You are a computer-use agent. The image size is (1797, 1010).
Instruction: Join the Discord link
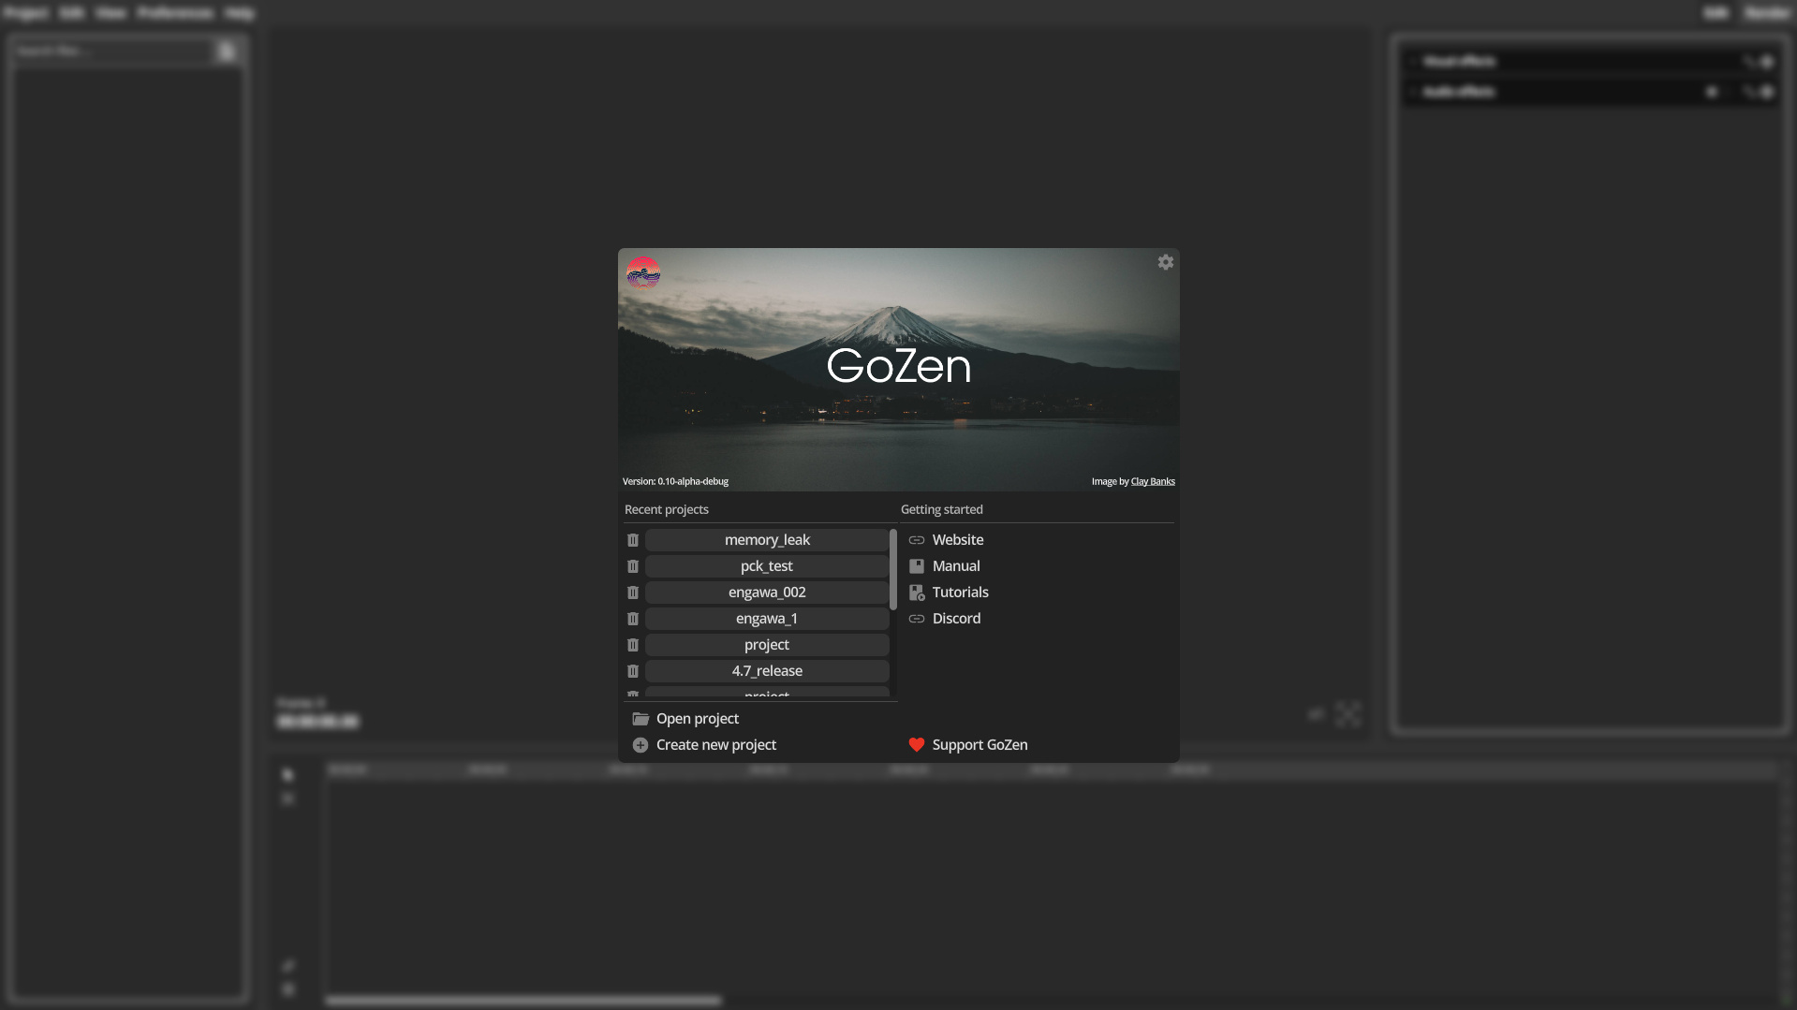[945, 619]
